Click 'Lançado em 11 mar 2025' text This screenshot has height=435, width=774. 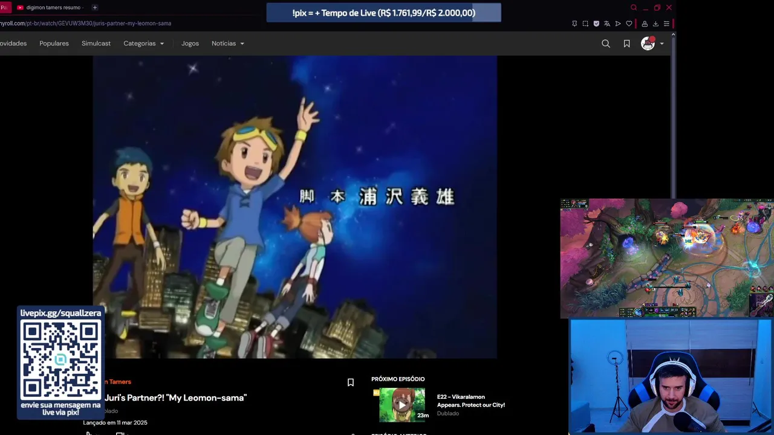(x=115, y=422)
